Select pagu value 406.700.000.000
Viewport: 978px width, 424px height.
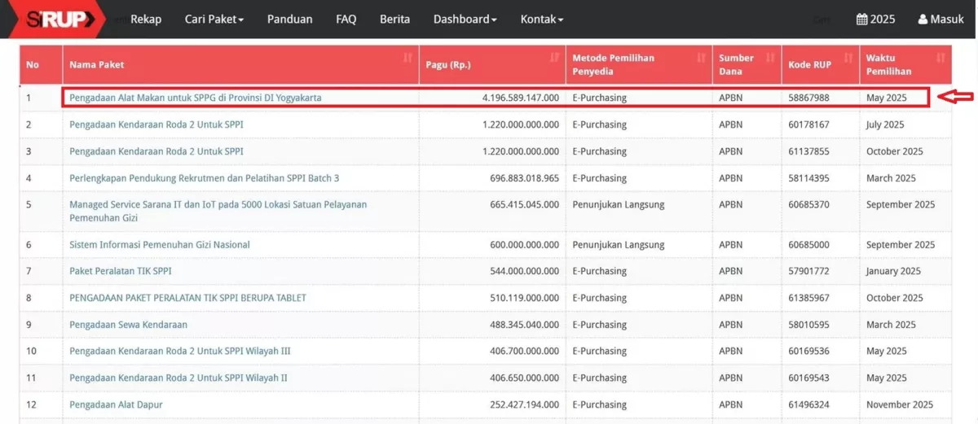525,351
